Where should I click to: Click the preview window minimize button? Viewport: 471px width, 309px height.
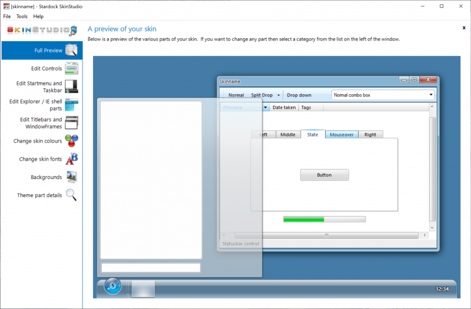(404, 79)
